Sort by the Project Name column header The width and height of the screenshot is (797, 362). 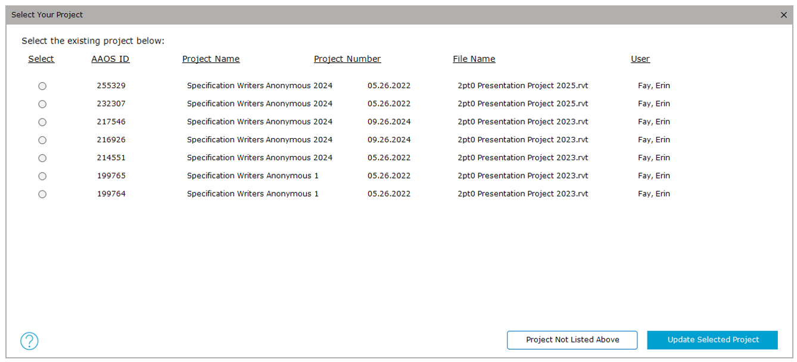(211, 59)
